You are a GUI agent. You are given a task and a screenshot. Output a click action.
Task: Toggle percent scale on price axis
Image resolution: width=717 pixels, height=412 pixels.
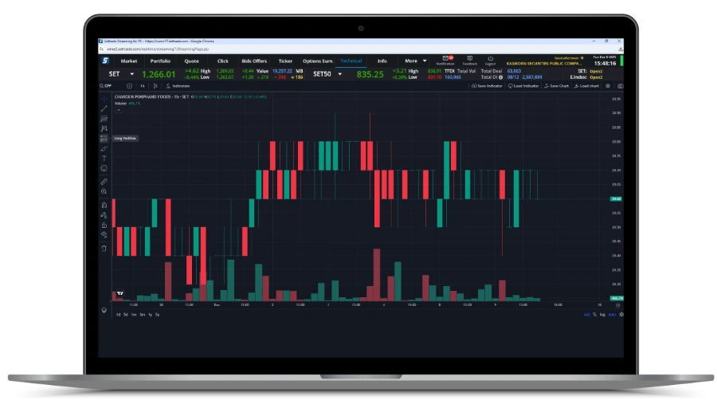[594, 315]
